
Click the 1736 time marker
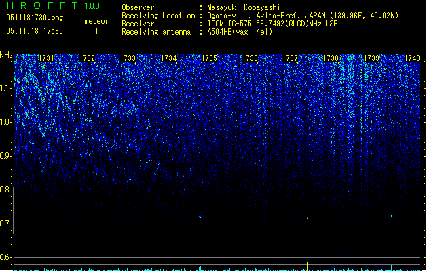coord(250,58)
